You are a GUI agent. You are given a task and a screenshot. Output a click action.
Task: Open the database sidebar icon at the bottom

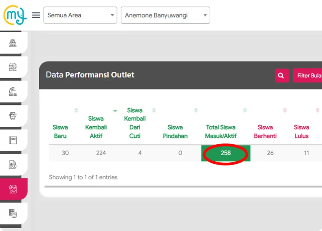13,213
